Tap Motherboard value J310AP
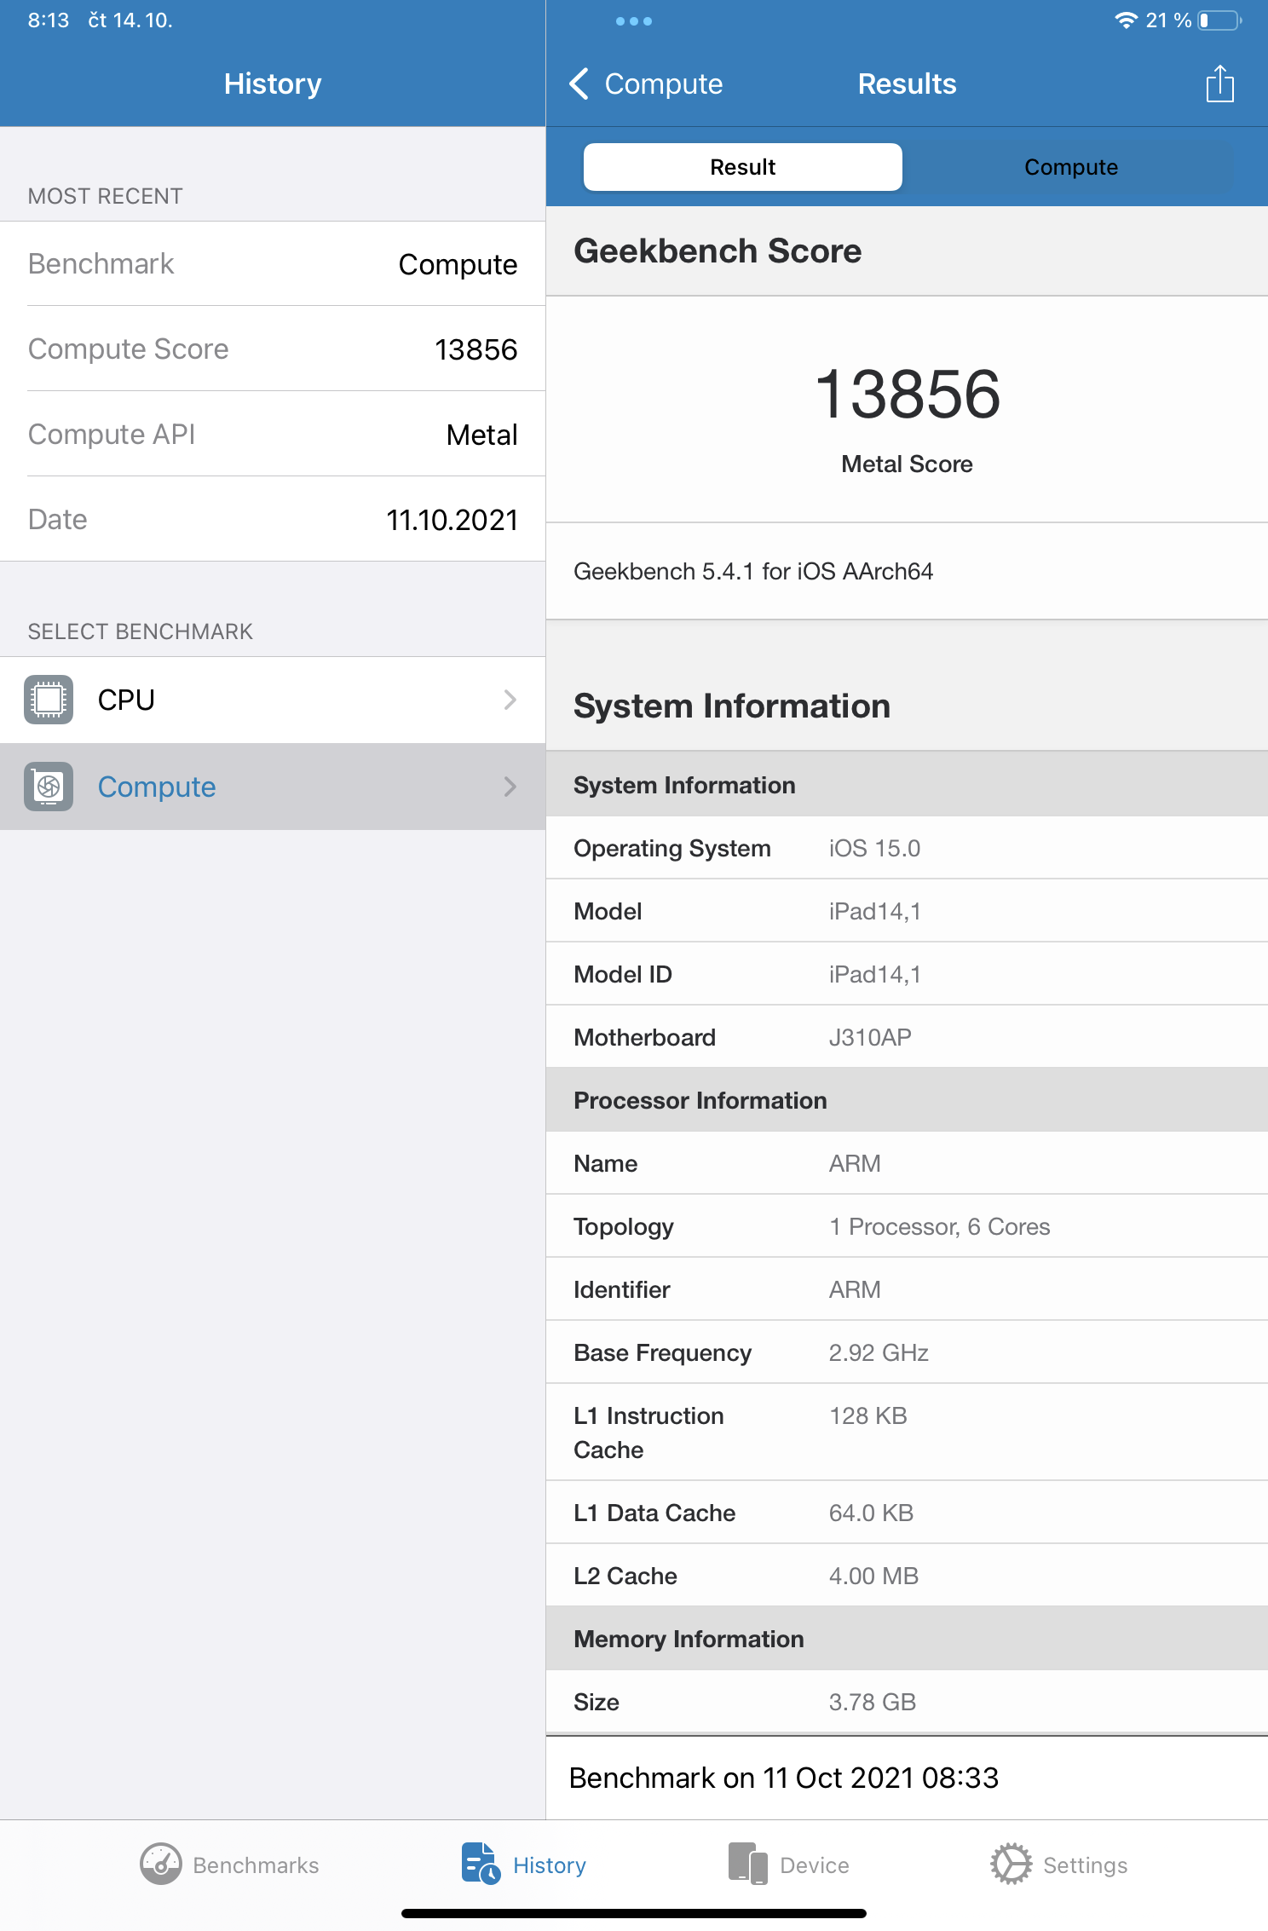 pyautogui.click(x=870, y=1037)
